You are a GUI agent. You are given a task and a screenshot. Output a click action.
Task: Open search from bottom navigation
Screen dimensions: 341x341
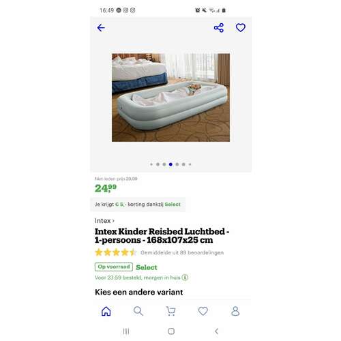pyautogui.click(x=138, y=311)
